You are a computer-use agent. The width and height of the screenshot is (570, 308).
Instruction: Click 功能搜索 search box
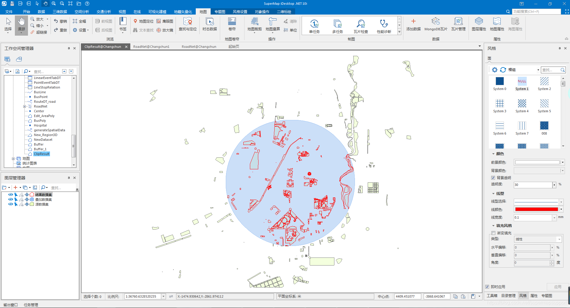click(536, 12)
